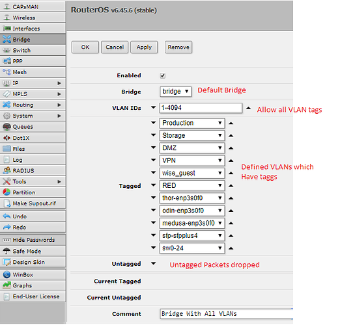Click the Routing arrows icon
This screenshot has width=340, height=325.
pyautogui.click(x=7, y=105)
